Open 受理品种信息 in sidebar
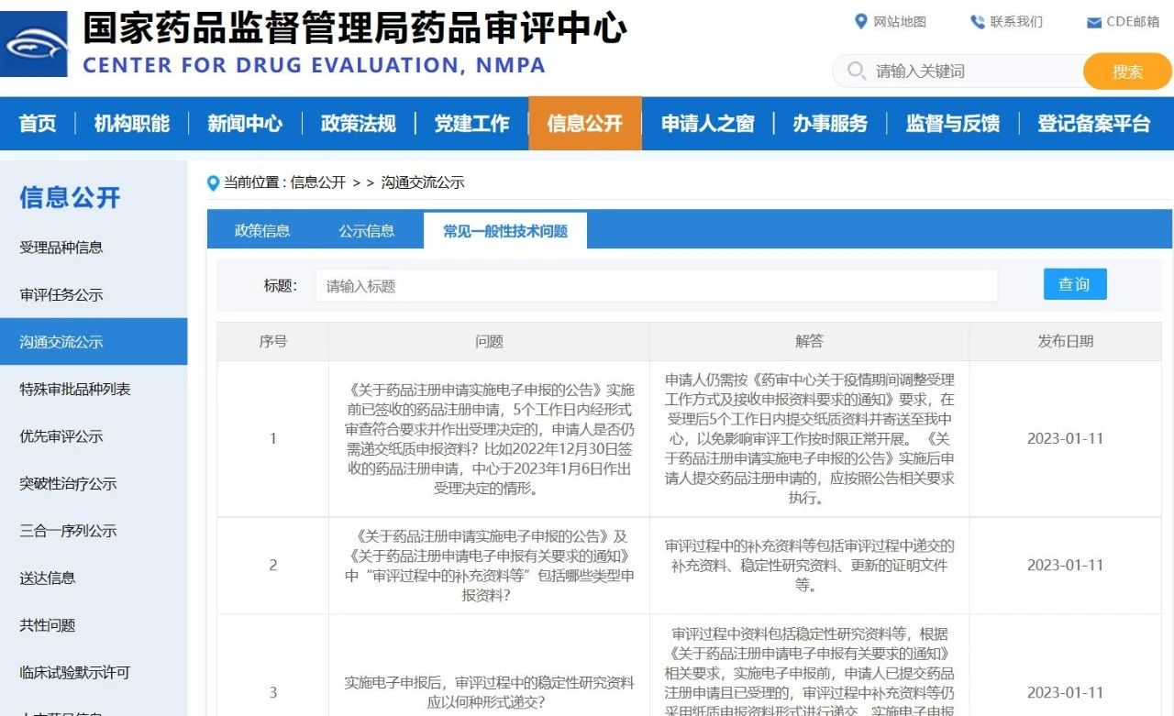 click(x=61, y=248)
